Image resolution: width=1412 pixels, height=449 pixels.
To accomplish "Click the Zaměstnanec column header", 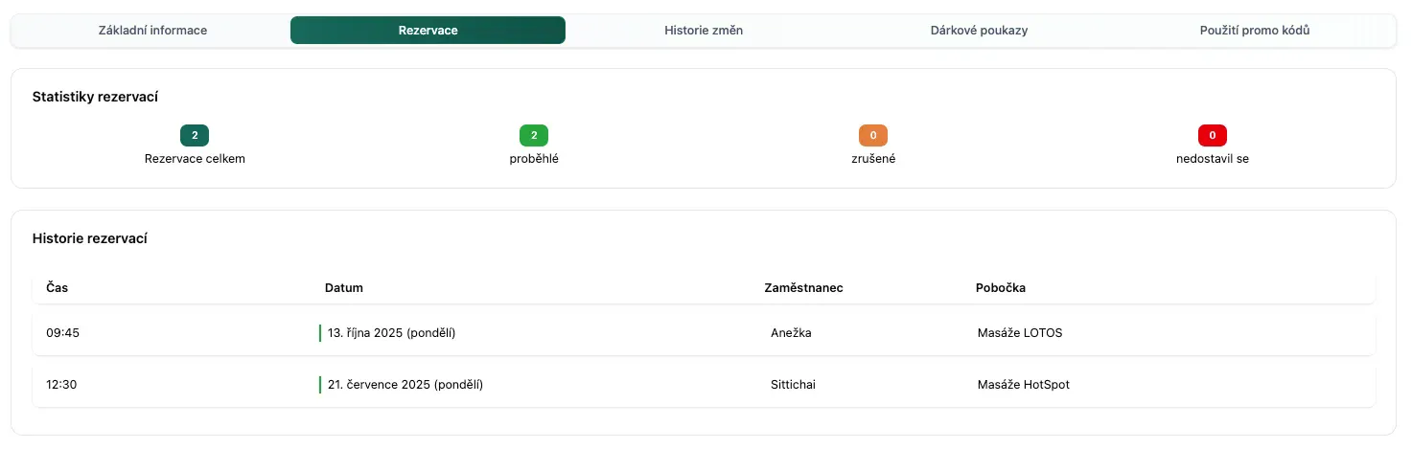I will click(803, 288).
